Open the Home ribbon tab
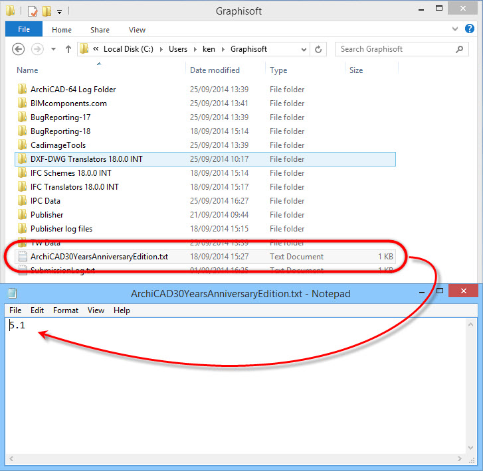Viewport: 483px width, 471px height. point(62,30)
